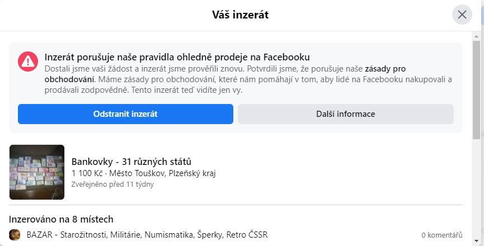Open the banknotes listing thumbnail
This screenshot has height=246, width=484.
point(37,172)
